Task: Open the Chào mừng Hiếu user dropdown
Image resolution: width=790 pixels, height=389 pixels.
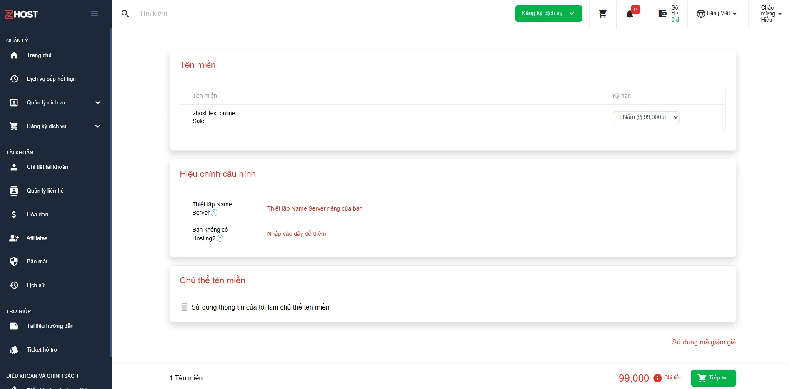Action: (x=771, y=14)
